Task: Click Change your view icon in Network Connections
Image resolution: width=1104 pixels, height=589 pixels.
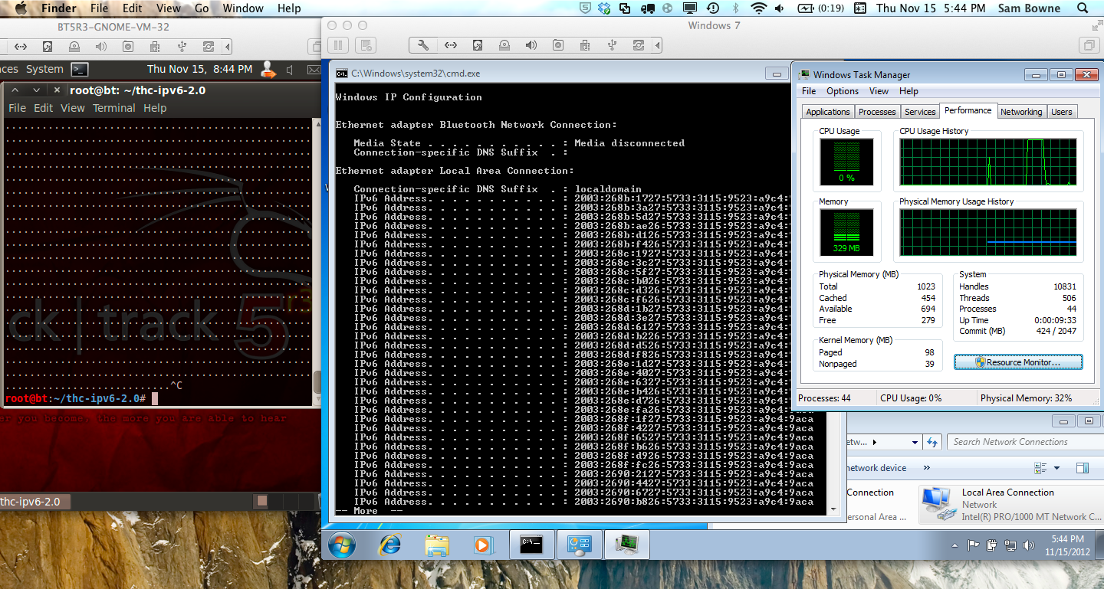Action: pos(1040,468)
